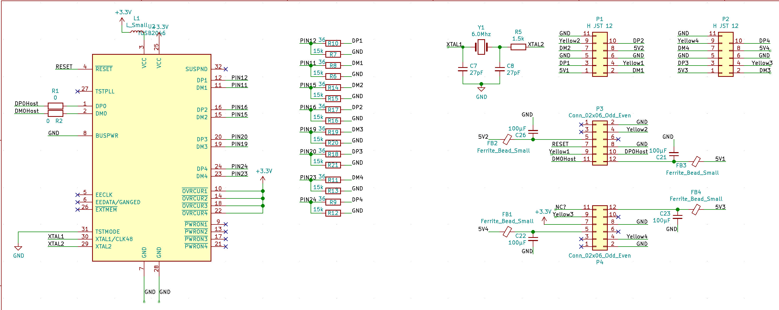Select the R17 resistor symbol
Screen dimensions: 779x310
333,110
